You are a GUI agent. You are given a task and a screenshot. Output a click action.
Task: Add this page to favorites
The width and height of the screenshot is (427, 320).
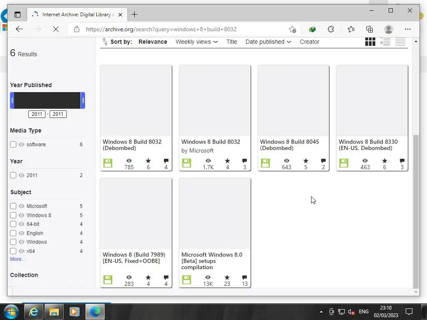292,30
